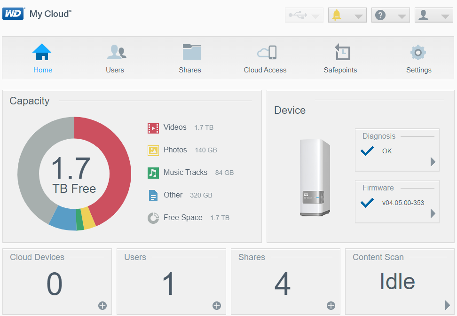Click the firmware version v04.05.00-353

(403, 203)
